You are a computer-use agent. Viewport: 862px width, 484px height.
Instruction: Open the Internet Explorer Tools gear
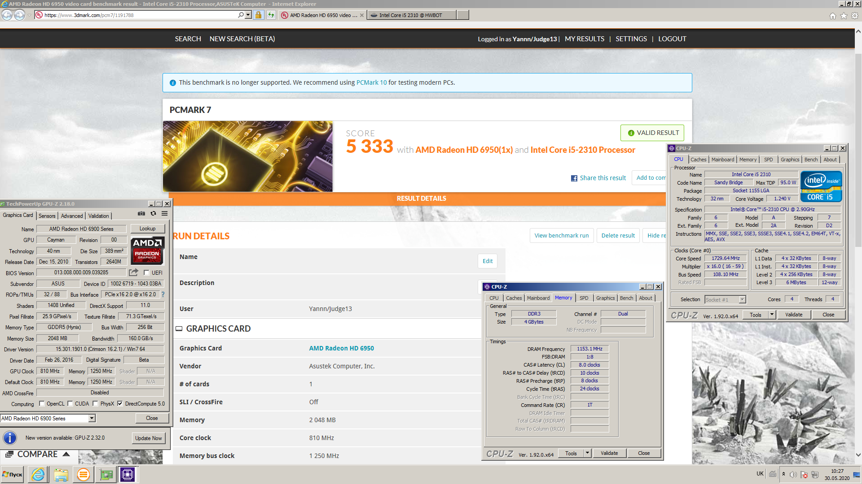(x=855, y=16)
